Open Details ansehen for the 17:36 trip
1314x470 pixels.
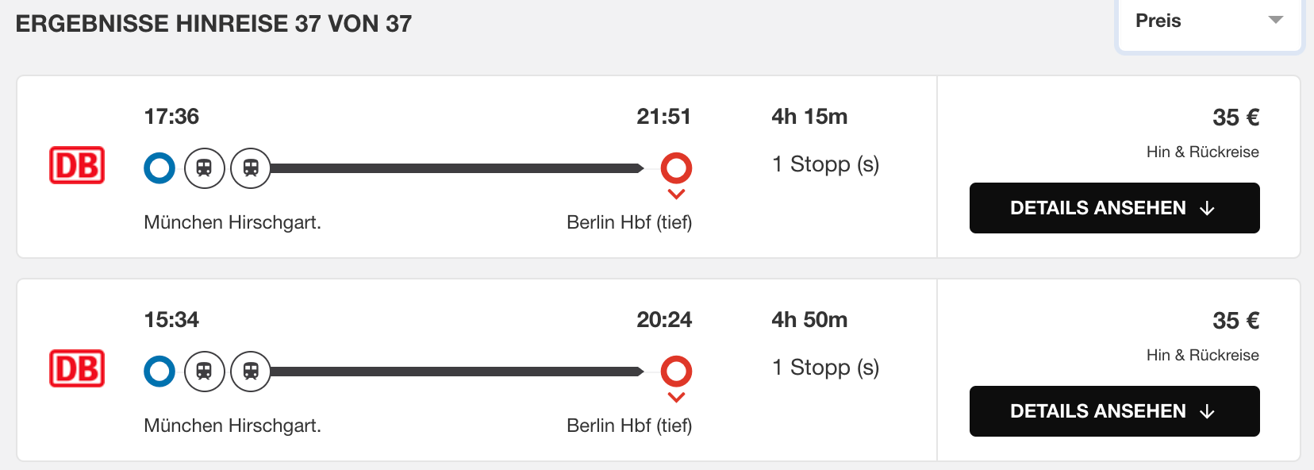1115,208
